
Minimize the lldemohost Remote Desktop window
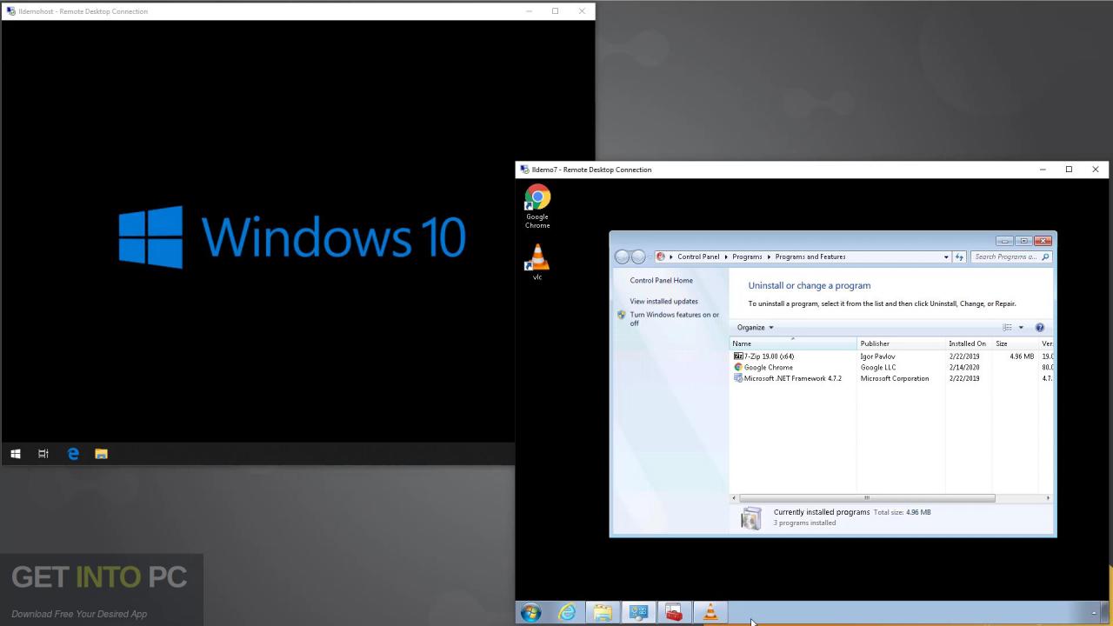pyautogui.click(x=529, y=11)
